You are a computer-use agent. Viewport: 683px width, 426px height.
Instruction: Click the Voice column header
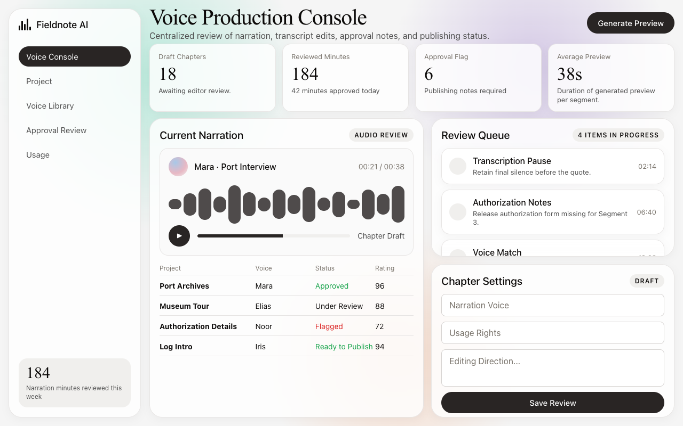click(264, 268)
